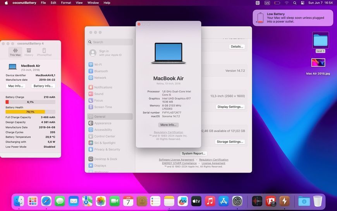This screenshot has height=211, width=337.
Task: Select Focus in Settings sidebar
Action: 96,100
